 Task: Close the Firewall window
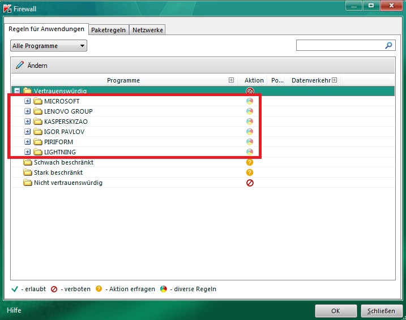click(391, 6)
